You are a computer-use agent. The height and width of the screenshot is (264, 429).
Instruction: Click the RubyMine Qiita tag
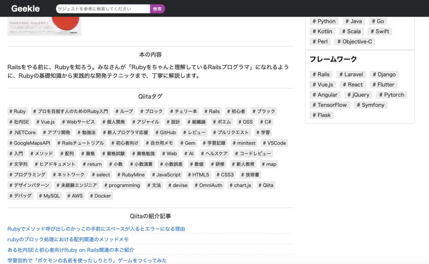pyautogui.click(x=131, y=174)
